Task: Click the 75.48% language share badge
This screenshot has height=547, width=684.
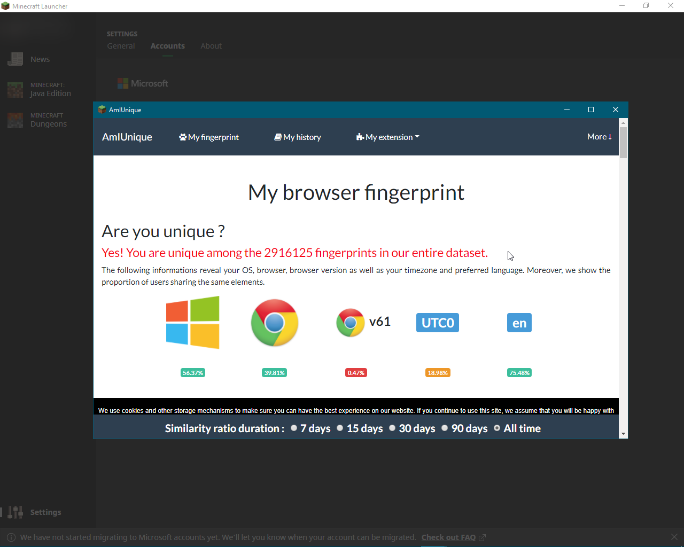Action: pos(519,373)
